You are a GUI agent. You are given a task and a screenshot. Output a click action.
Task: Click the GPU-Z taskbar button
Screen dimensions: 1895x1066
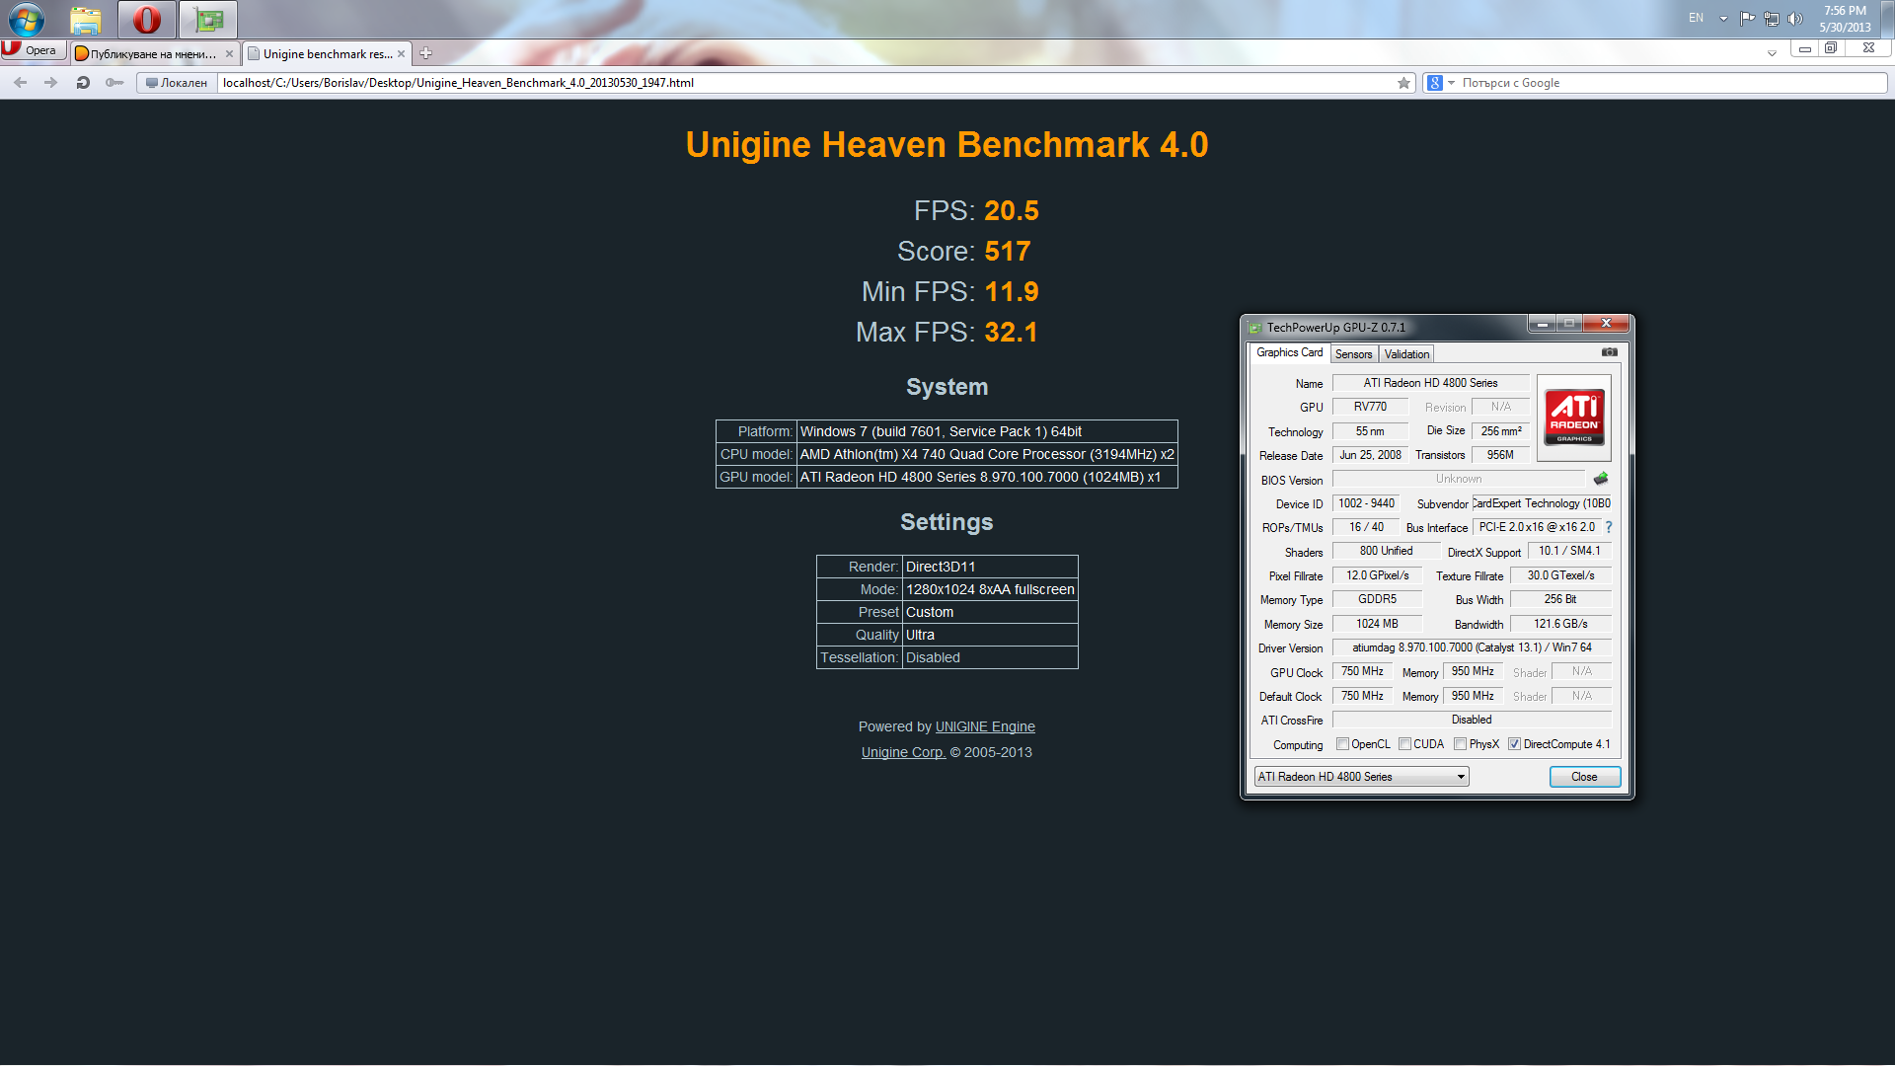tap(208, 19)
